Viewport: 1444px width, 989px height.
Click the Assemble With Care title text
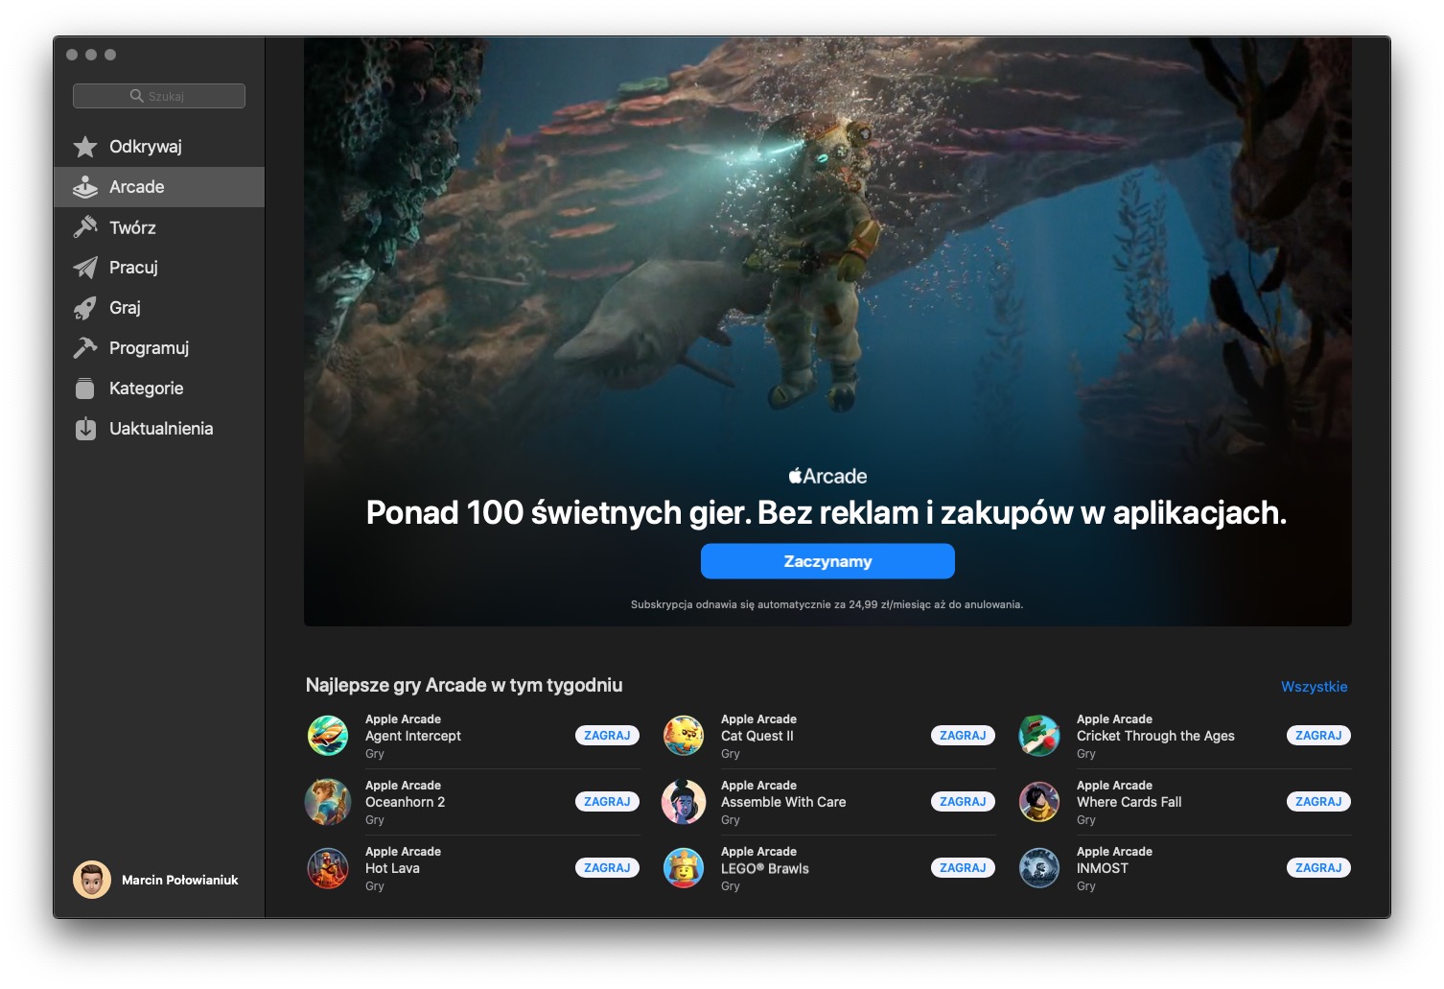pos(783,802)
